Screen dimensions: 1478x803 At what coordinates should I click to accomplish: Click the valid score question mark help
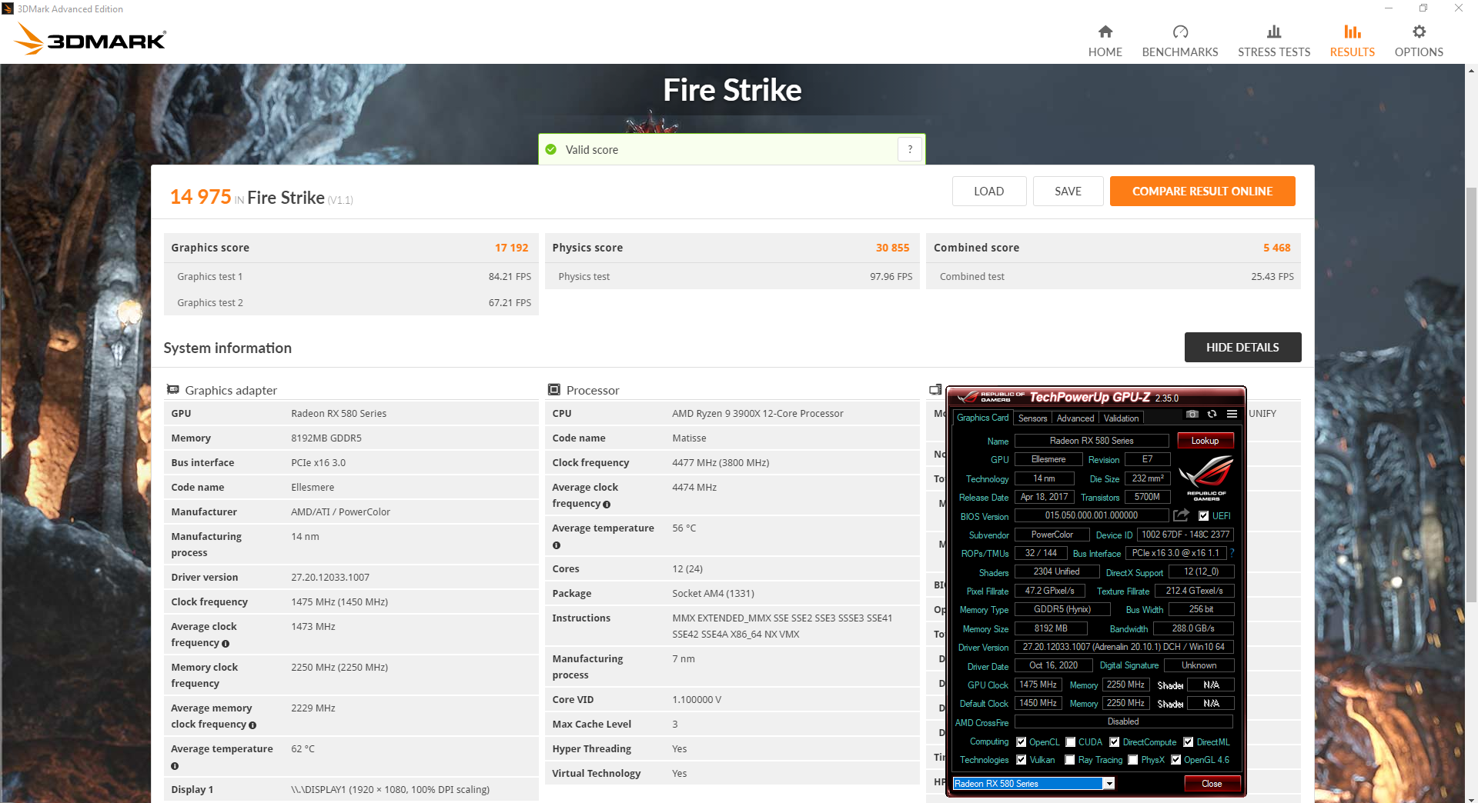tap(910, 149)
